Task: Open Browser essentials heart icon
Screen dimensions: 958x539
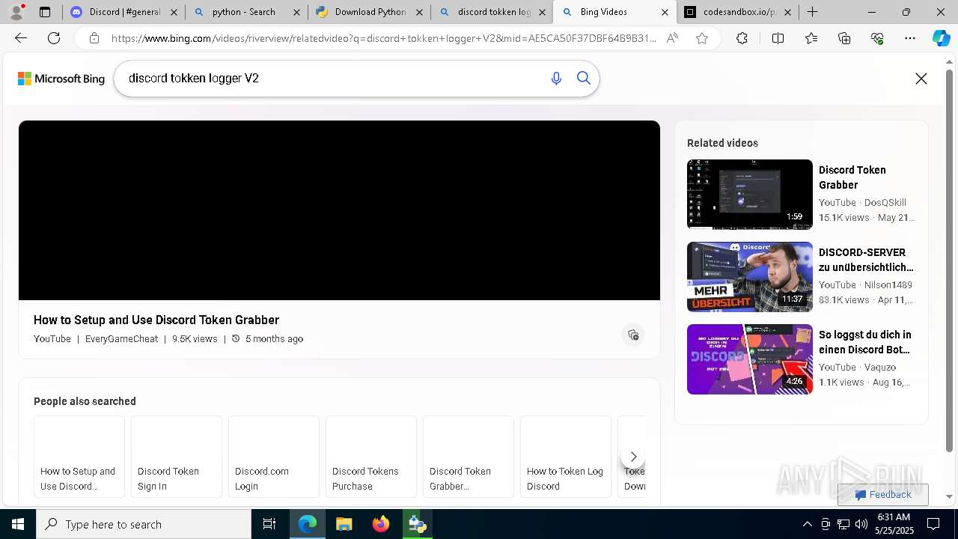Action: (x=877, y=38)
